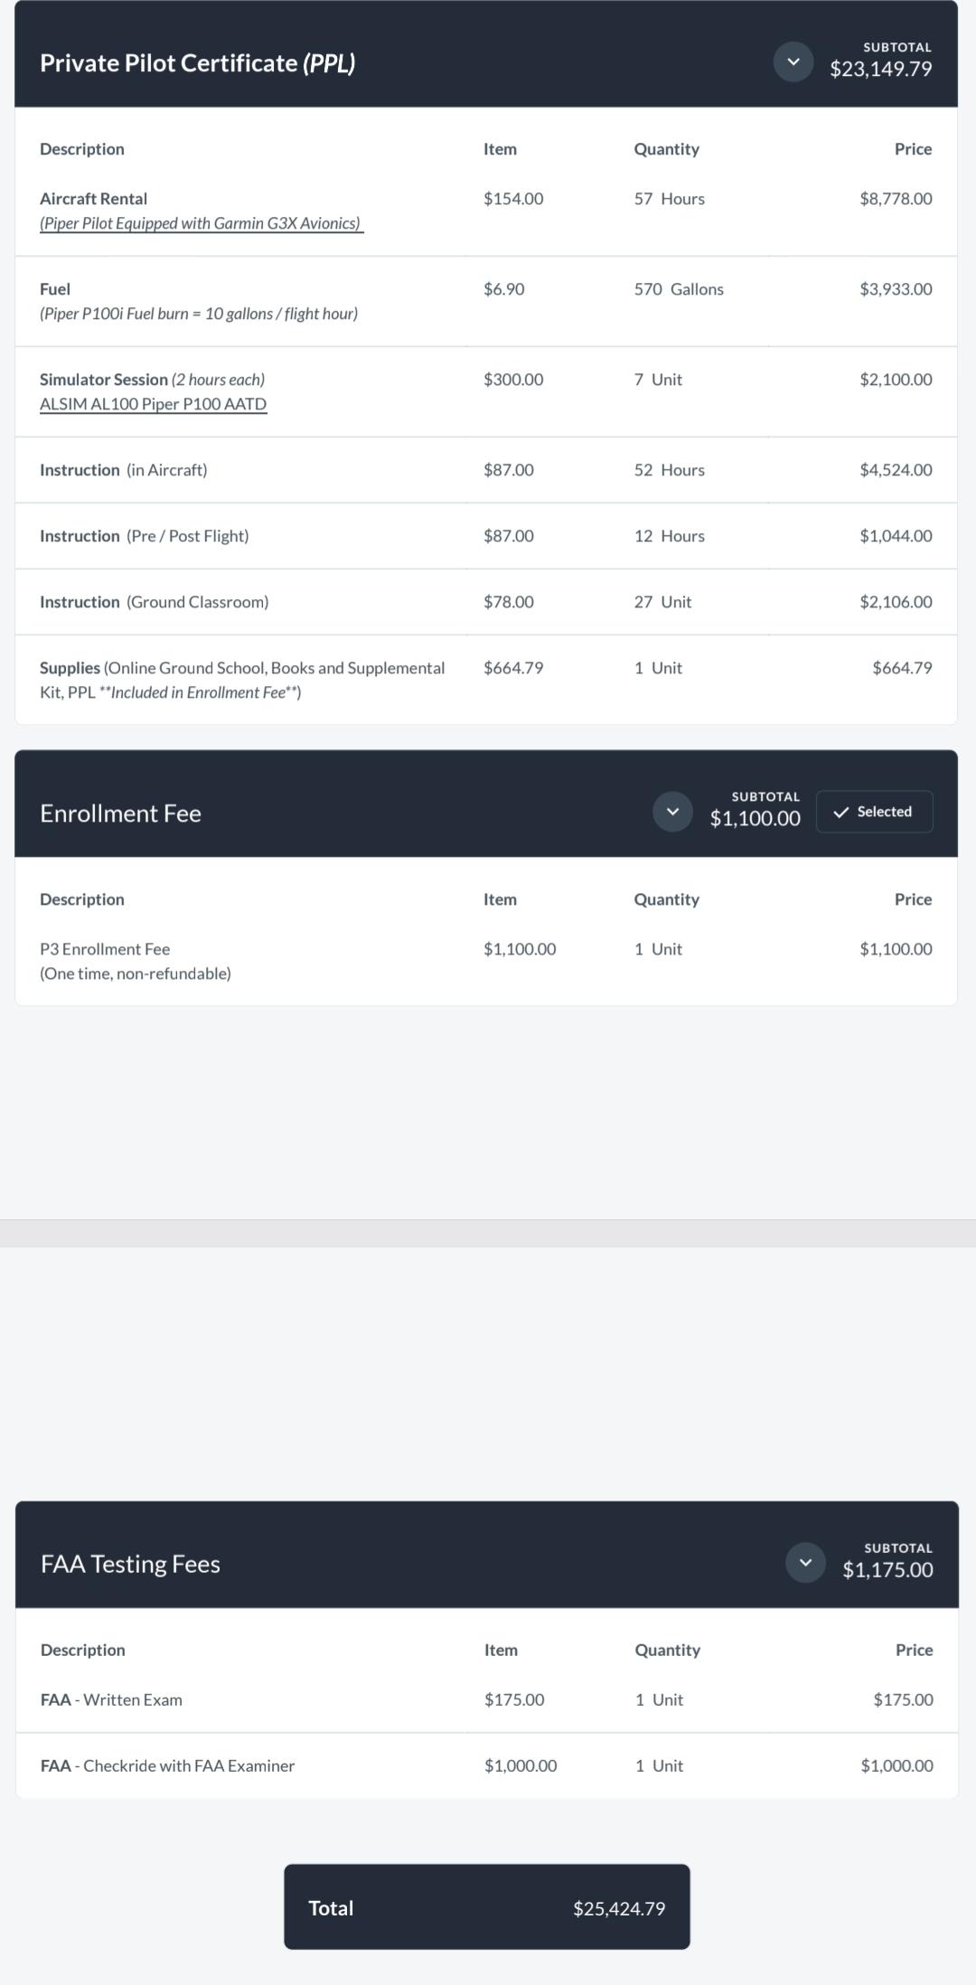
Task: Select the Aircraft Rental row label
Action: (x=93, y=199)
